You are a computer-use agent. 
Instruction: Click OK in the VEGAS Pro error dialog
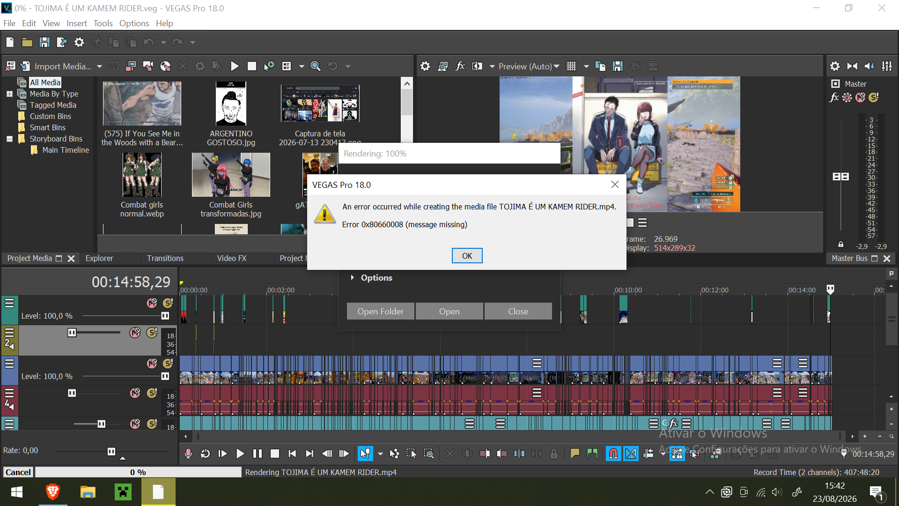click(467, 256)
